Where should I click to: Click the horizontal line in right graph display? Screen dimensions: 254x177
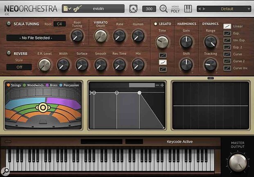[x=211, y=106]
